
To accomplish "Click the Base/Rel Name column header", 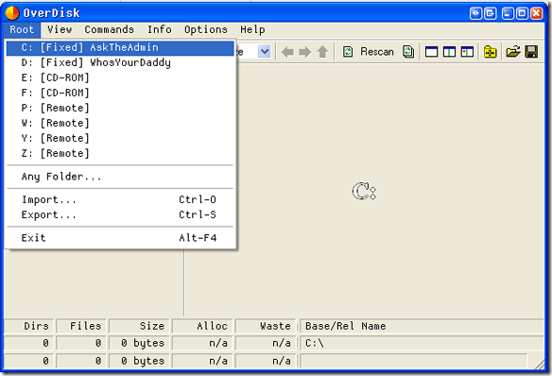I will [422, 326].
